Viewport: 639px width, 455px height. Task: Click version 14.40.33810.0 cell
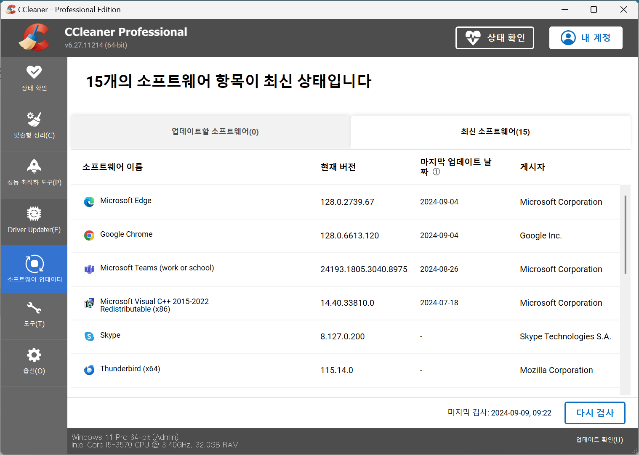pos(347,303)
